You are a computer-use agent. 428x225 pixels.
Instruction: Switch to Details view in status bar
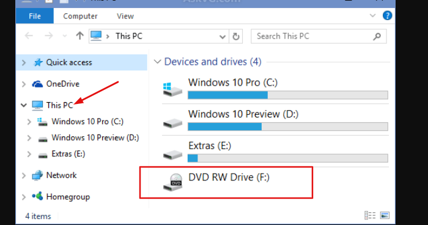(x=370, y=215)
